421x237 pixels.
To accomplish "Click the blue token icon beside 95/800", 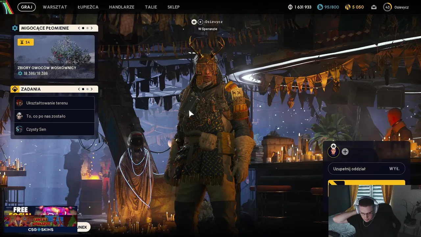I will click(320, 7).
